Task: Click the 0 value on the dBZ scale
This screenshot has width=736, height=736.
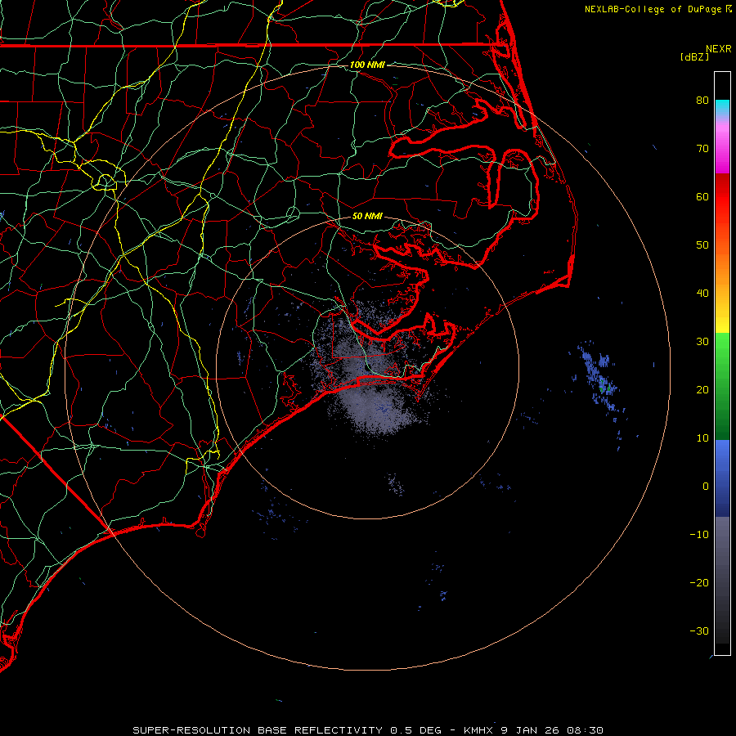Action: click(x=706, y=487)
